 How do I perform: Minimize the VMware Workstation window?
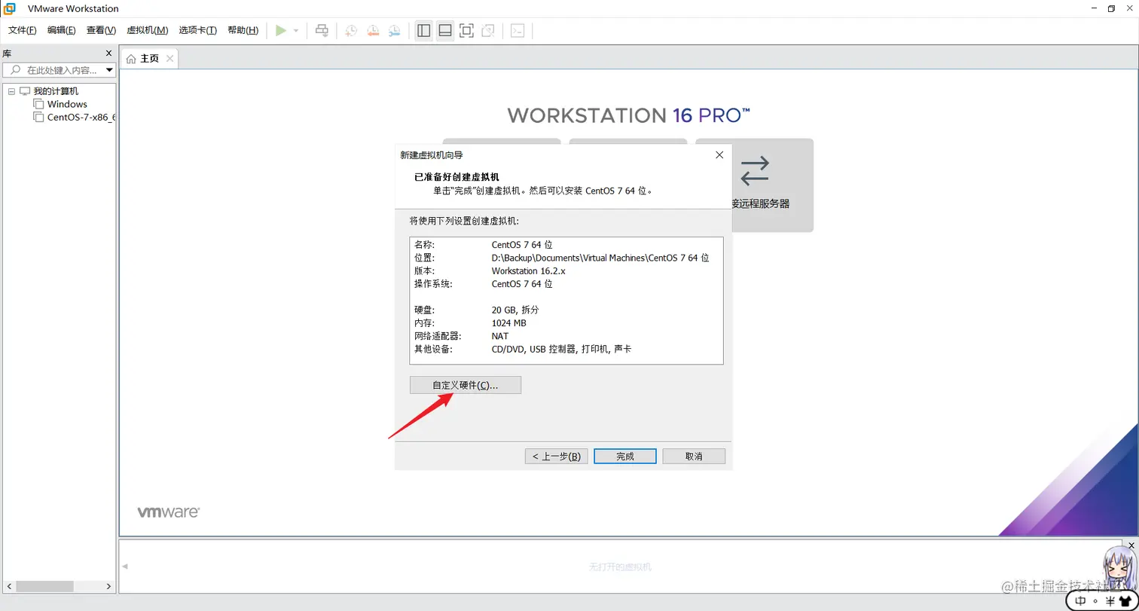[1094, 8]
